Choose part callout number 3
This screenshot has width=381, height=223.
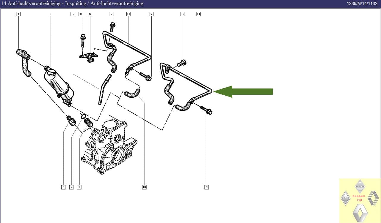79,187
